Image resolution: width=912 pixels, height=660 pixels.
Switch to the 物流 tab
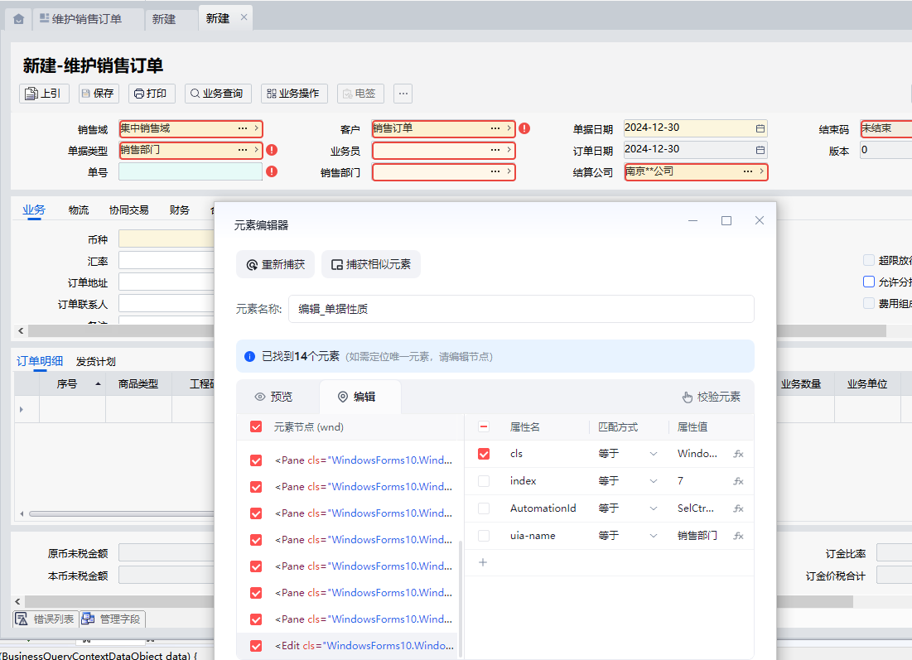click(x=79, y=210)
